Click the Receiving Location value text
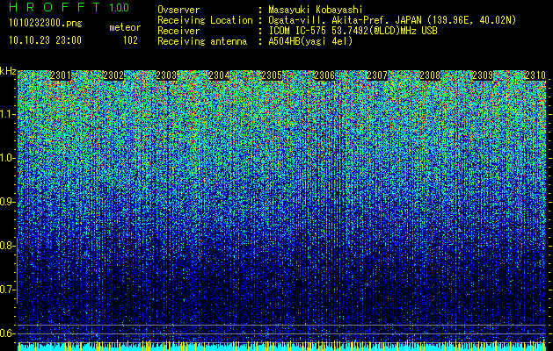Image resolution: width=553 pixels, height=351 pixels. pyautogui.click(x=392, y=20)
